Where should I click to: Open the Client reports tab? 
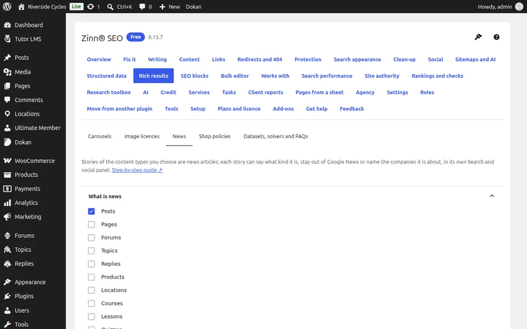266,92
